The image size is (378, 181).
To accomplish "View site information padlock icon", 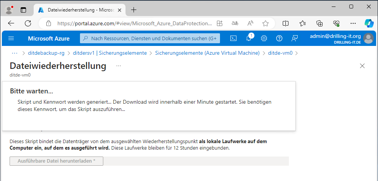I will click(49, 23).
